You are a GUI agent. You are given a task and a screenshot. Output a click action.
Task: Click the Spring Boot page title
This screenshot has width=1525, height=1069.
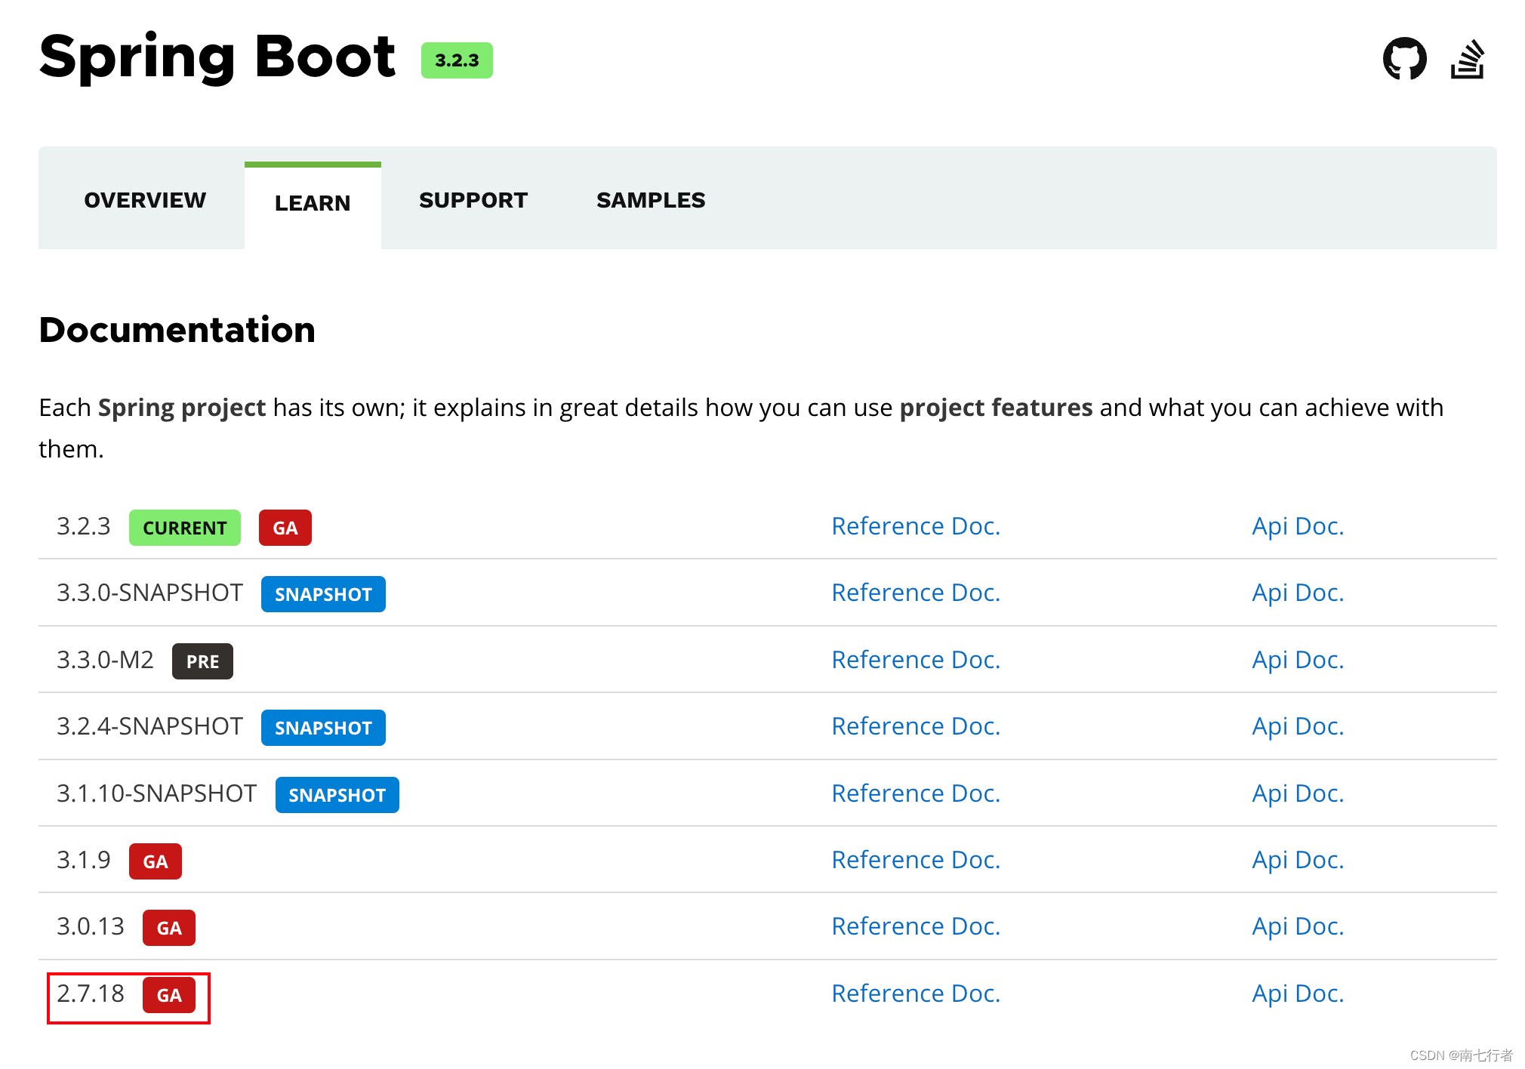[x=217, y=57]
